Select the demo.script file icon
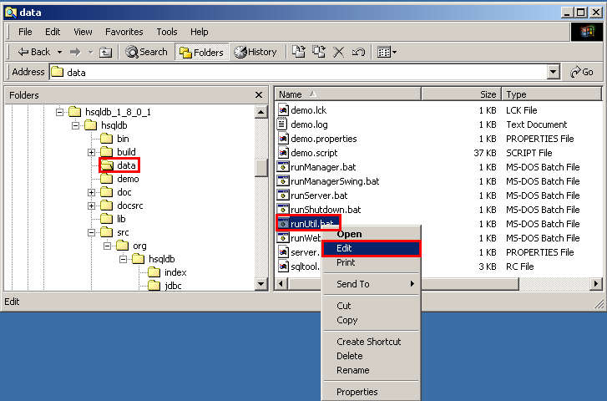 284,153
